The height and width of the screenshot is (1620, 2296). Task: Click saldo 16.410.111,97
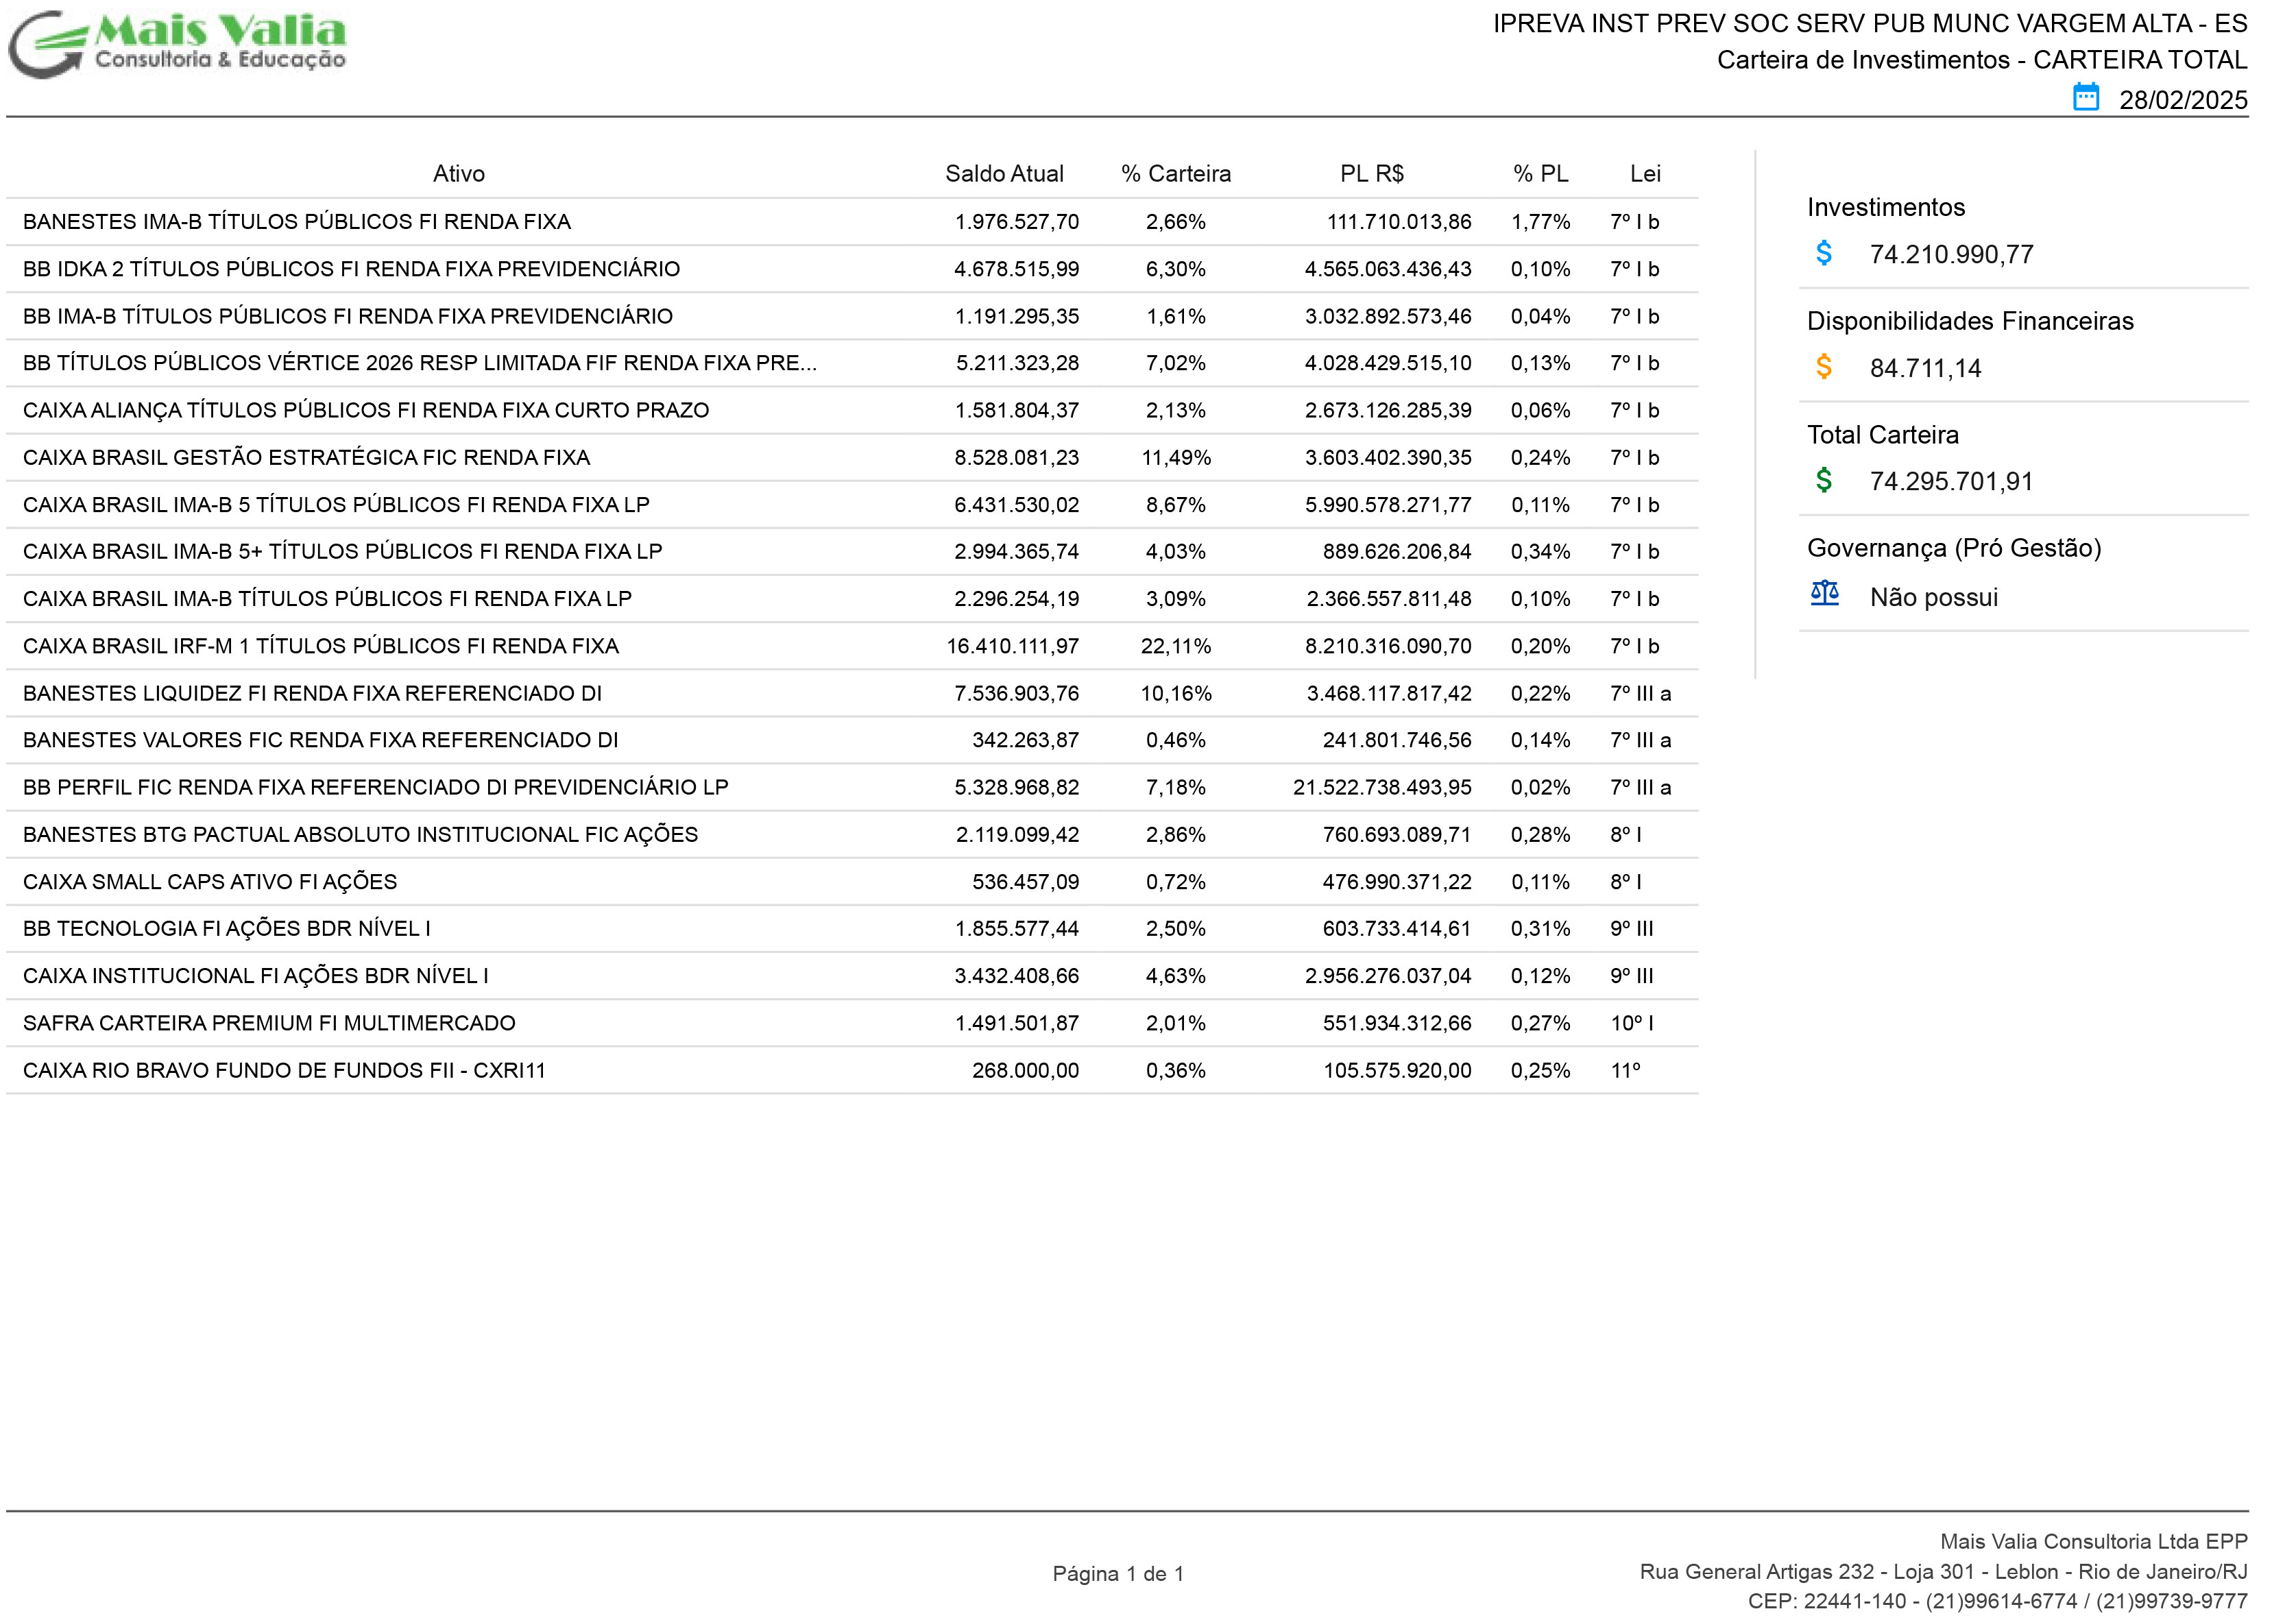[x=1013, y=646]
